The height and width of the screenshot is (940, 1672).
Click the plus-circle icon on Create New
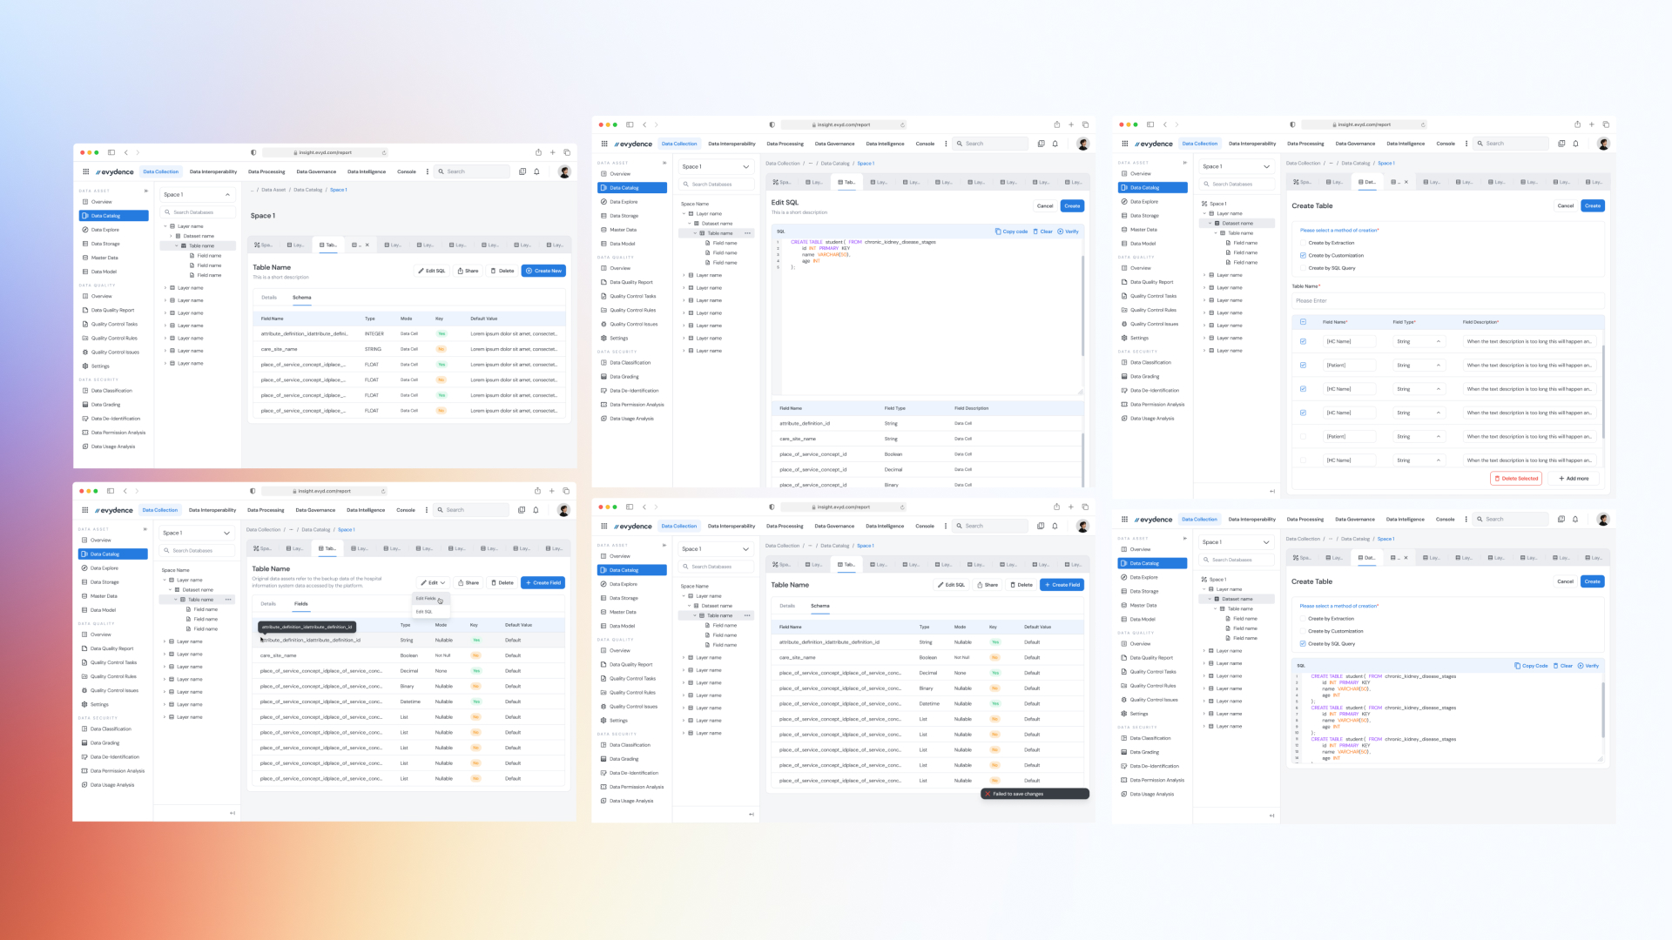point(529,271)
